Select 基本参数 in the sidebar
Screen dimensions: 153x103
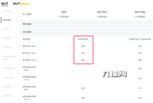(x=7, y=11)
